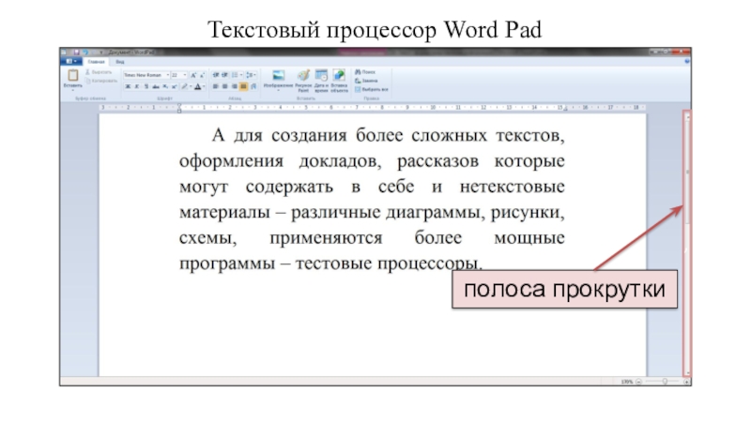Click the zoom in plus button
Viewport: 751px width, 422px height.
point(686,382)
